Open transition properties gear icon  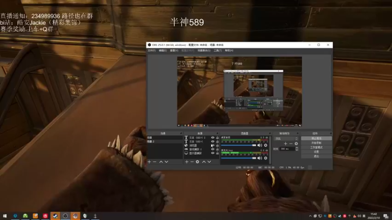tap(296, 144)
